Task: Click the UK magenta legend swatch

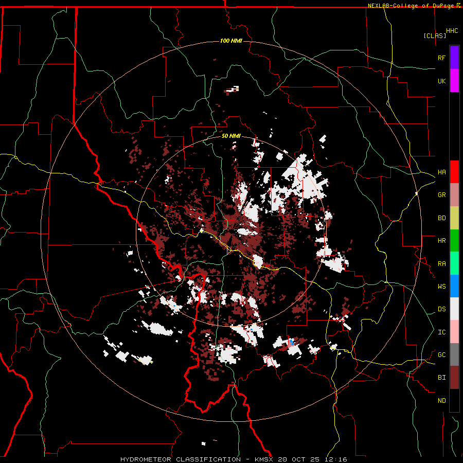Action: click(454, 81)
